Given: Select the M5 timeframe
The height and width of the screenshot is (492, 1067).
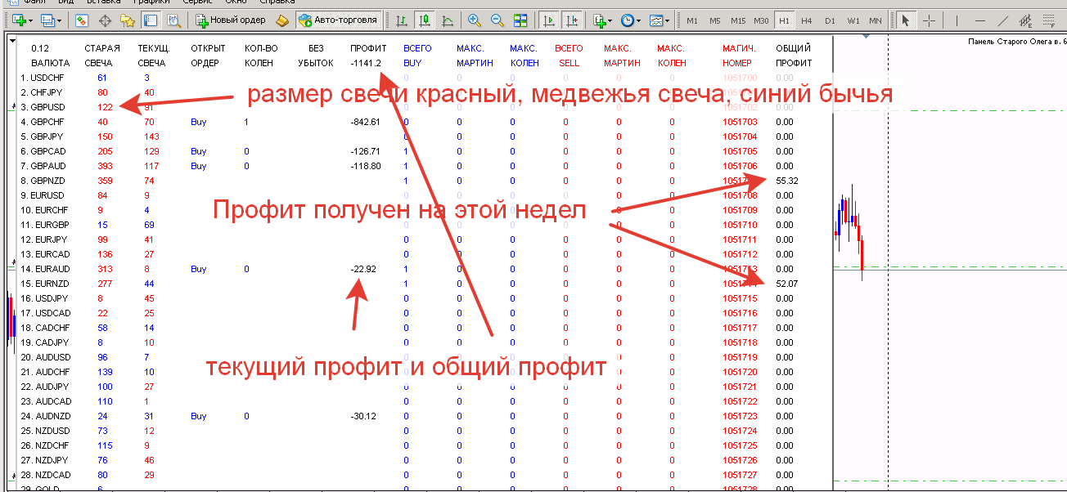Looking at the screenshot, I should tap(715, 20).
